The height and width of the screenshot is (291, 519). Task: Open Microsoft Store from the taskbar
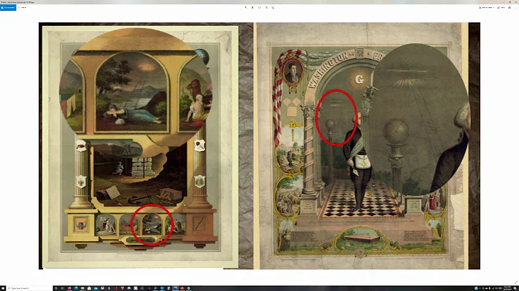(x=89, y=288)
